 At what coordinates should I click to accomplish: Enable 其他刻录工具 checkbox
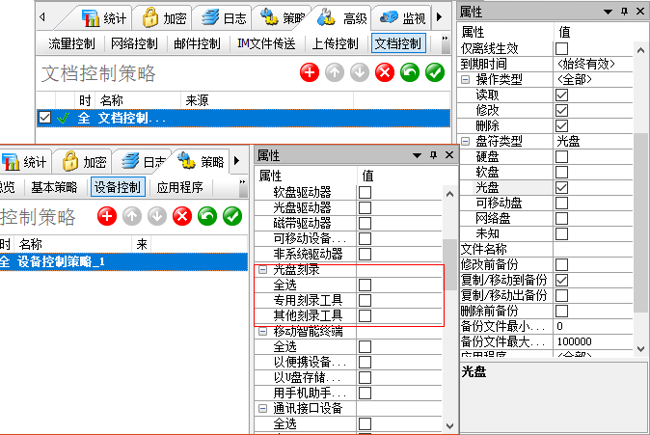(365, 315)
